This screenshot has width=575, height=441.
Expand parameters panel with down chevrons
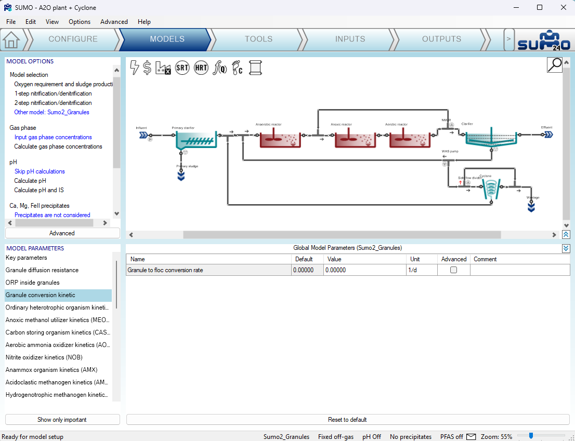566,248
